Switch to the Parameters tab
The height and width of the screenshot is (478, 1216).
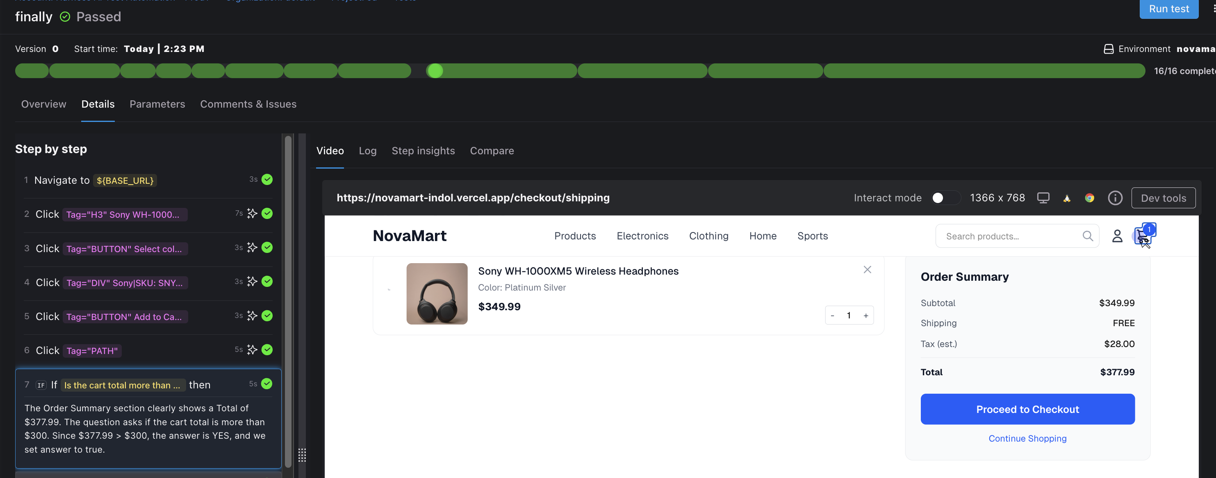(157, 104)
